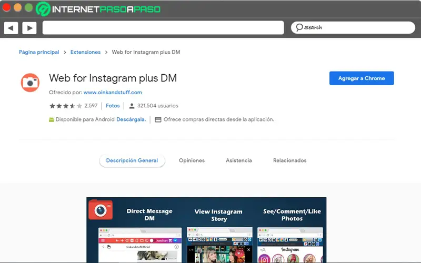Click the View Instagram Story screenshot thumbnail

coord(219,245)
